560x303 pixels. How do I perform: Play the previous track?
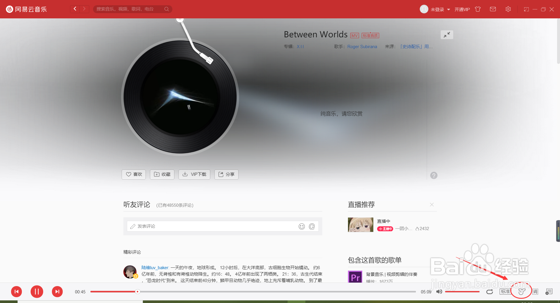17,292
